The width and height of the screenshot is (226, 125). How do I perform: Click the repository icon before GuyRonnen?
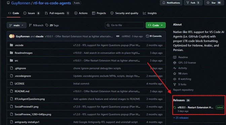[x=8, y=3]
